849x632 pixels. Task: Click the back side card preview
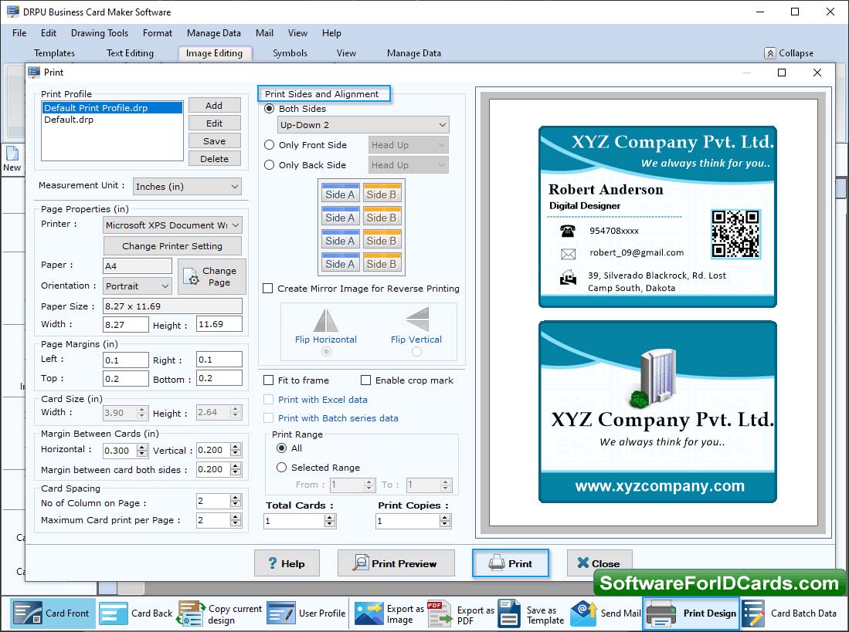pyautogui.click(x=658, y=412)
